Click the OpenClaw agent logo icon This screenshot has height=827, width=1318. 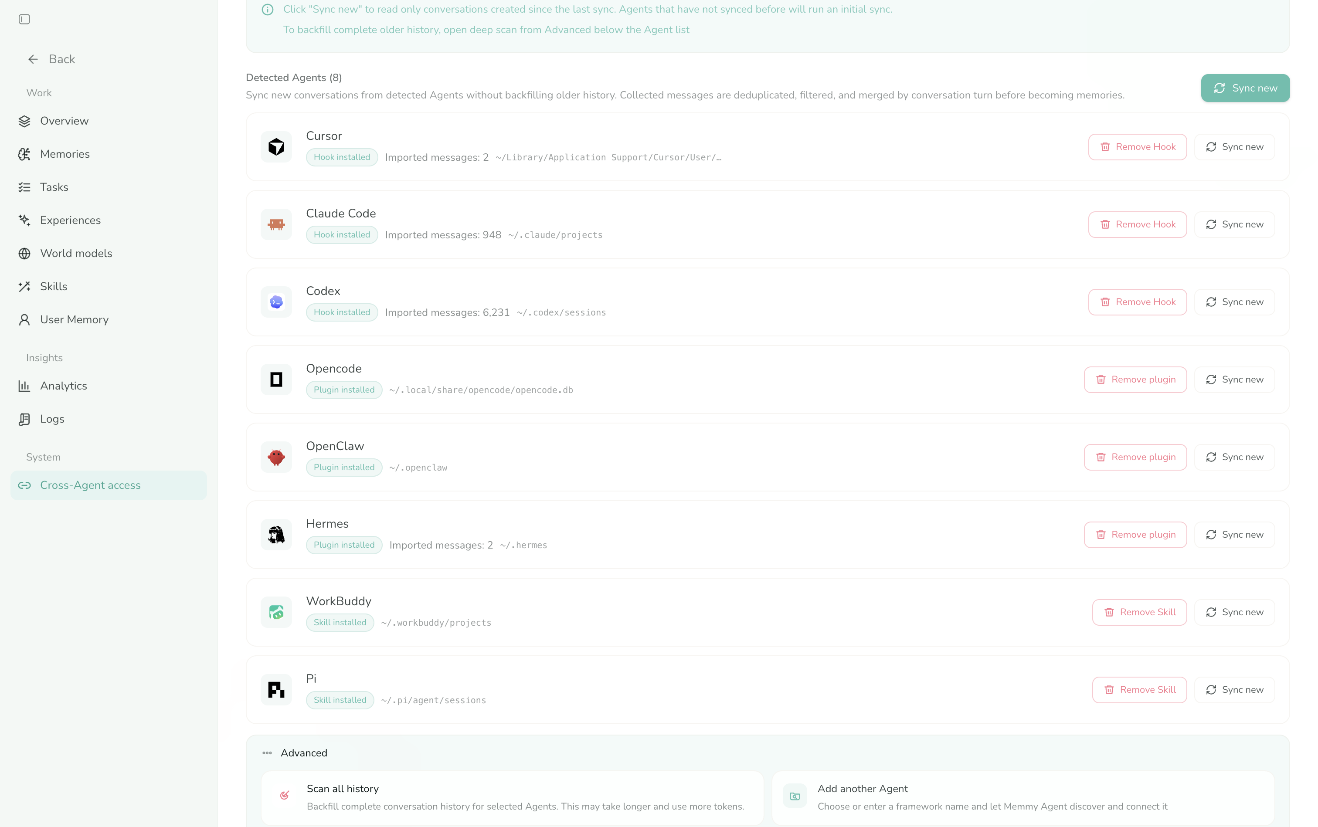click(276, 457)
